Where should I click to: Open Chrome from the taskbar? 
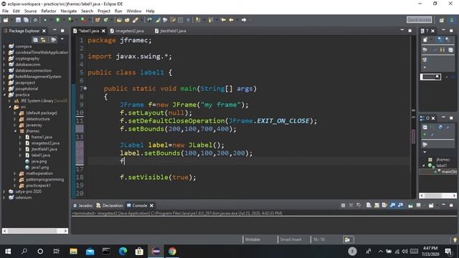(172, 252)
